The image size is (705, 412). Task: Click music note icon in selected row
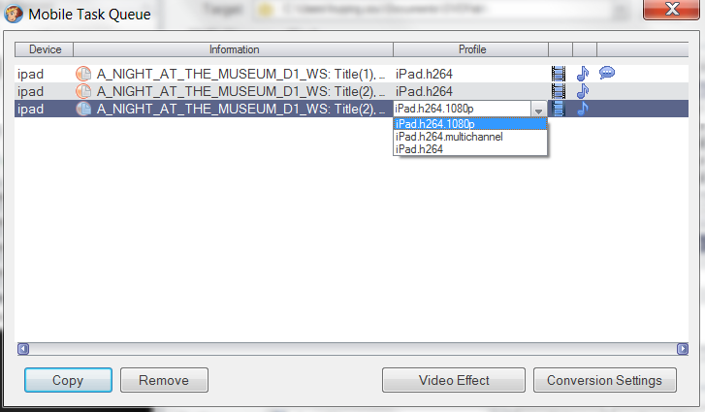click(583, 109)
